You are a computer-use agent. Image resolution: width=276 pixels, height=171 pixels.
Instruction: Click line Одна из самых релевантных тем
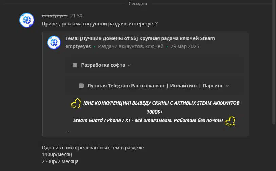93,148
